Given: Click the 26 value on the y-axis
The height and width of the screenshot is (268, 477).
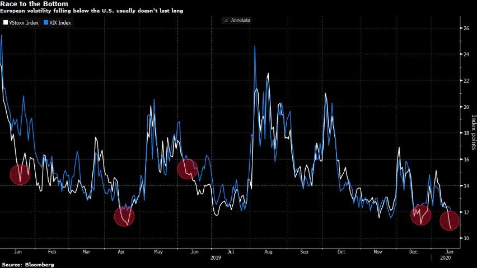Looking at the screenshot, I should pyautogui.click(x=464, y=28).
